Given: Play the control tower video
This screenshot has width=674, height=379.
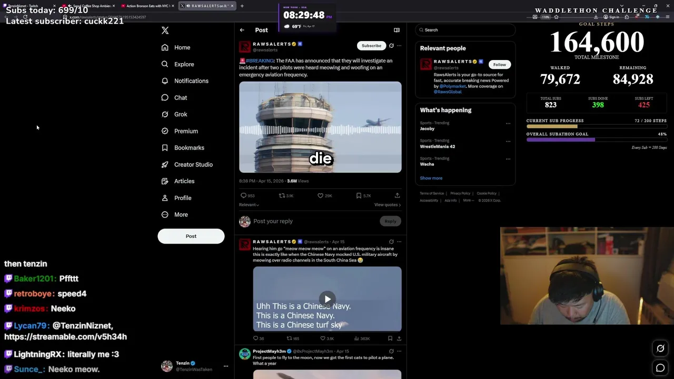Looking at the screenshot, I should click(x=320, y=127).
